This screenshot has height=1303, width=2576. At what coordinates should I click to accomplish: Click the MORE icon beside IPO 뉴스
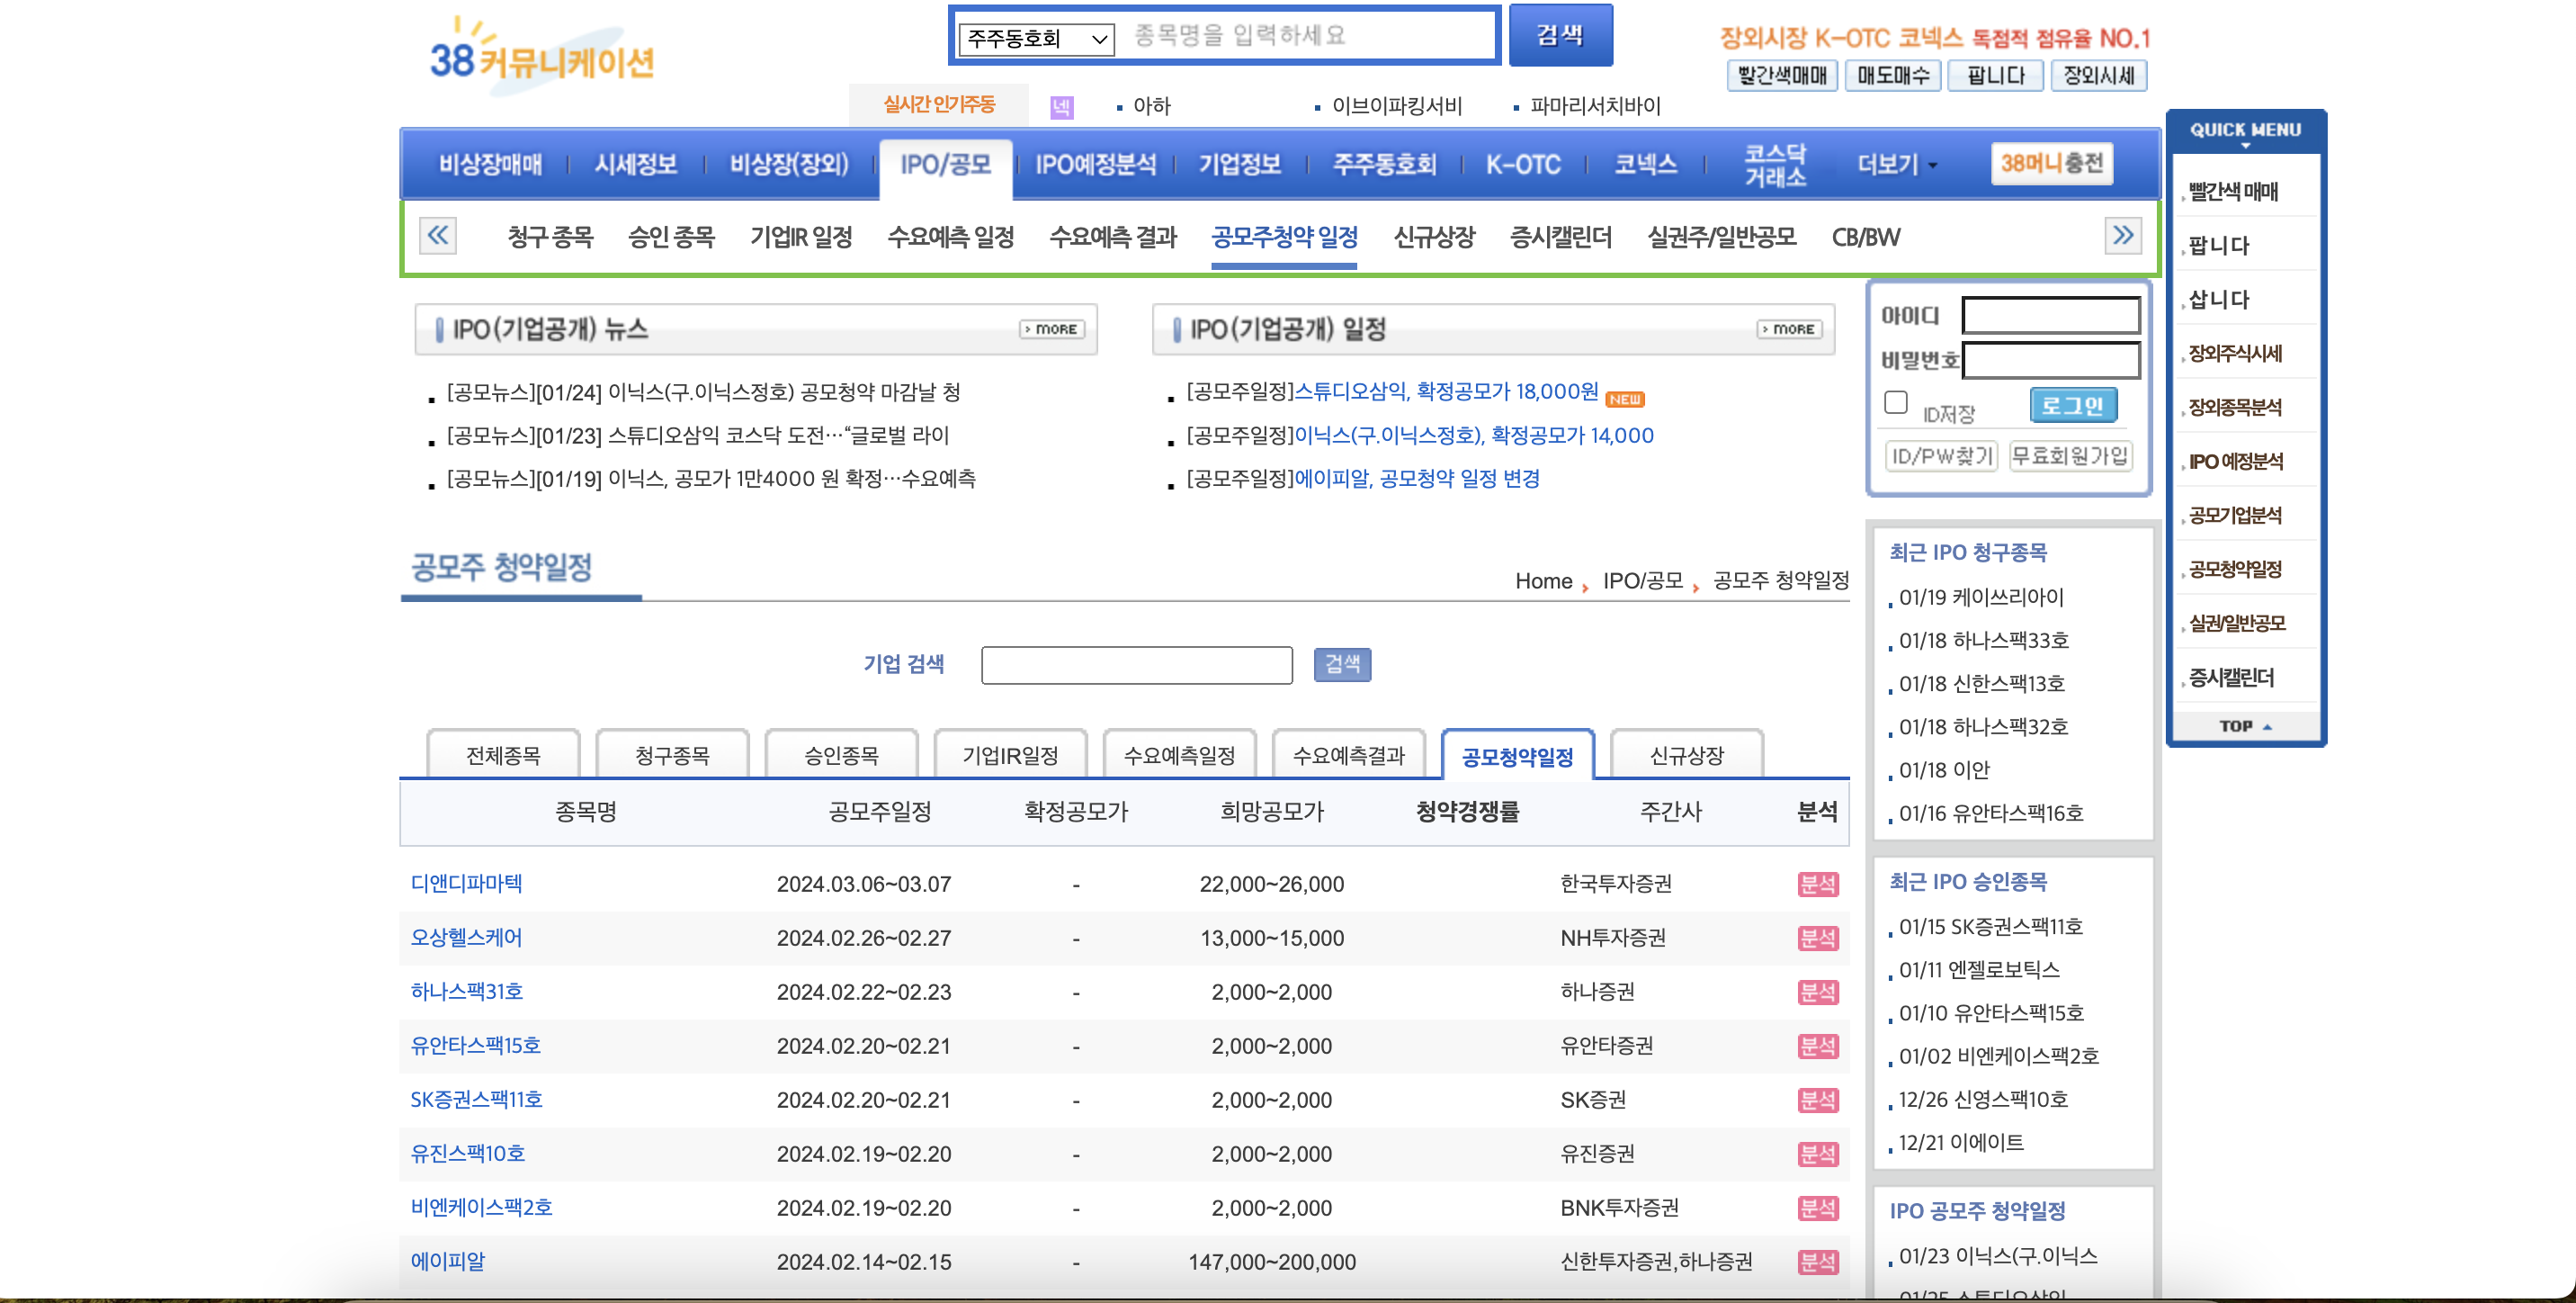tap(1052, 329)
